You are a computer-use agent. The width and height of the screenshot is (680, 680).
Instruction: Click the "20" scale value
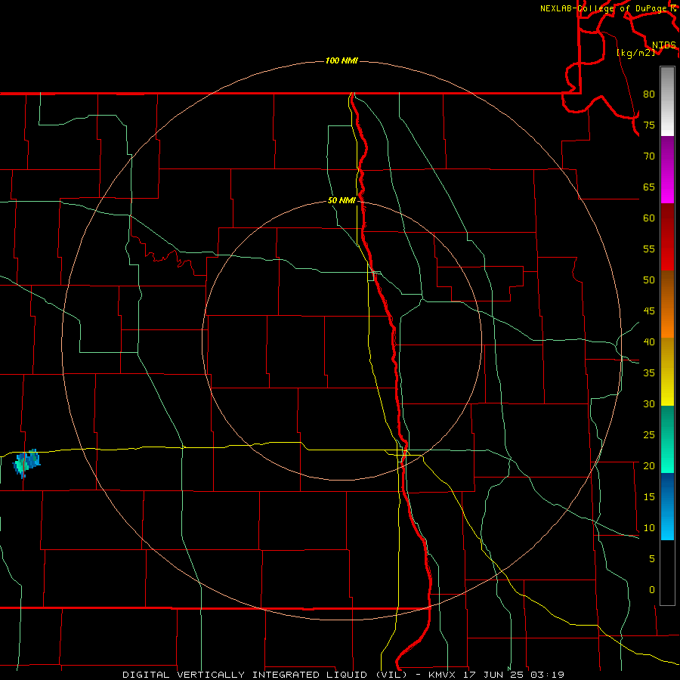click(649, 465)
